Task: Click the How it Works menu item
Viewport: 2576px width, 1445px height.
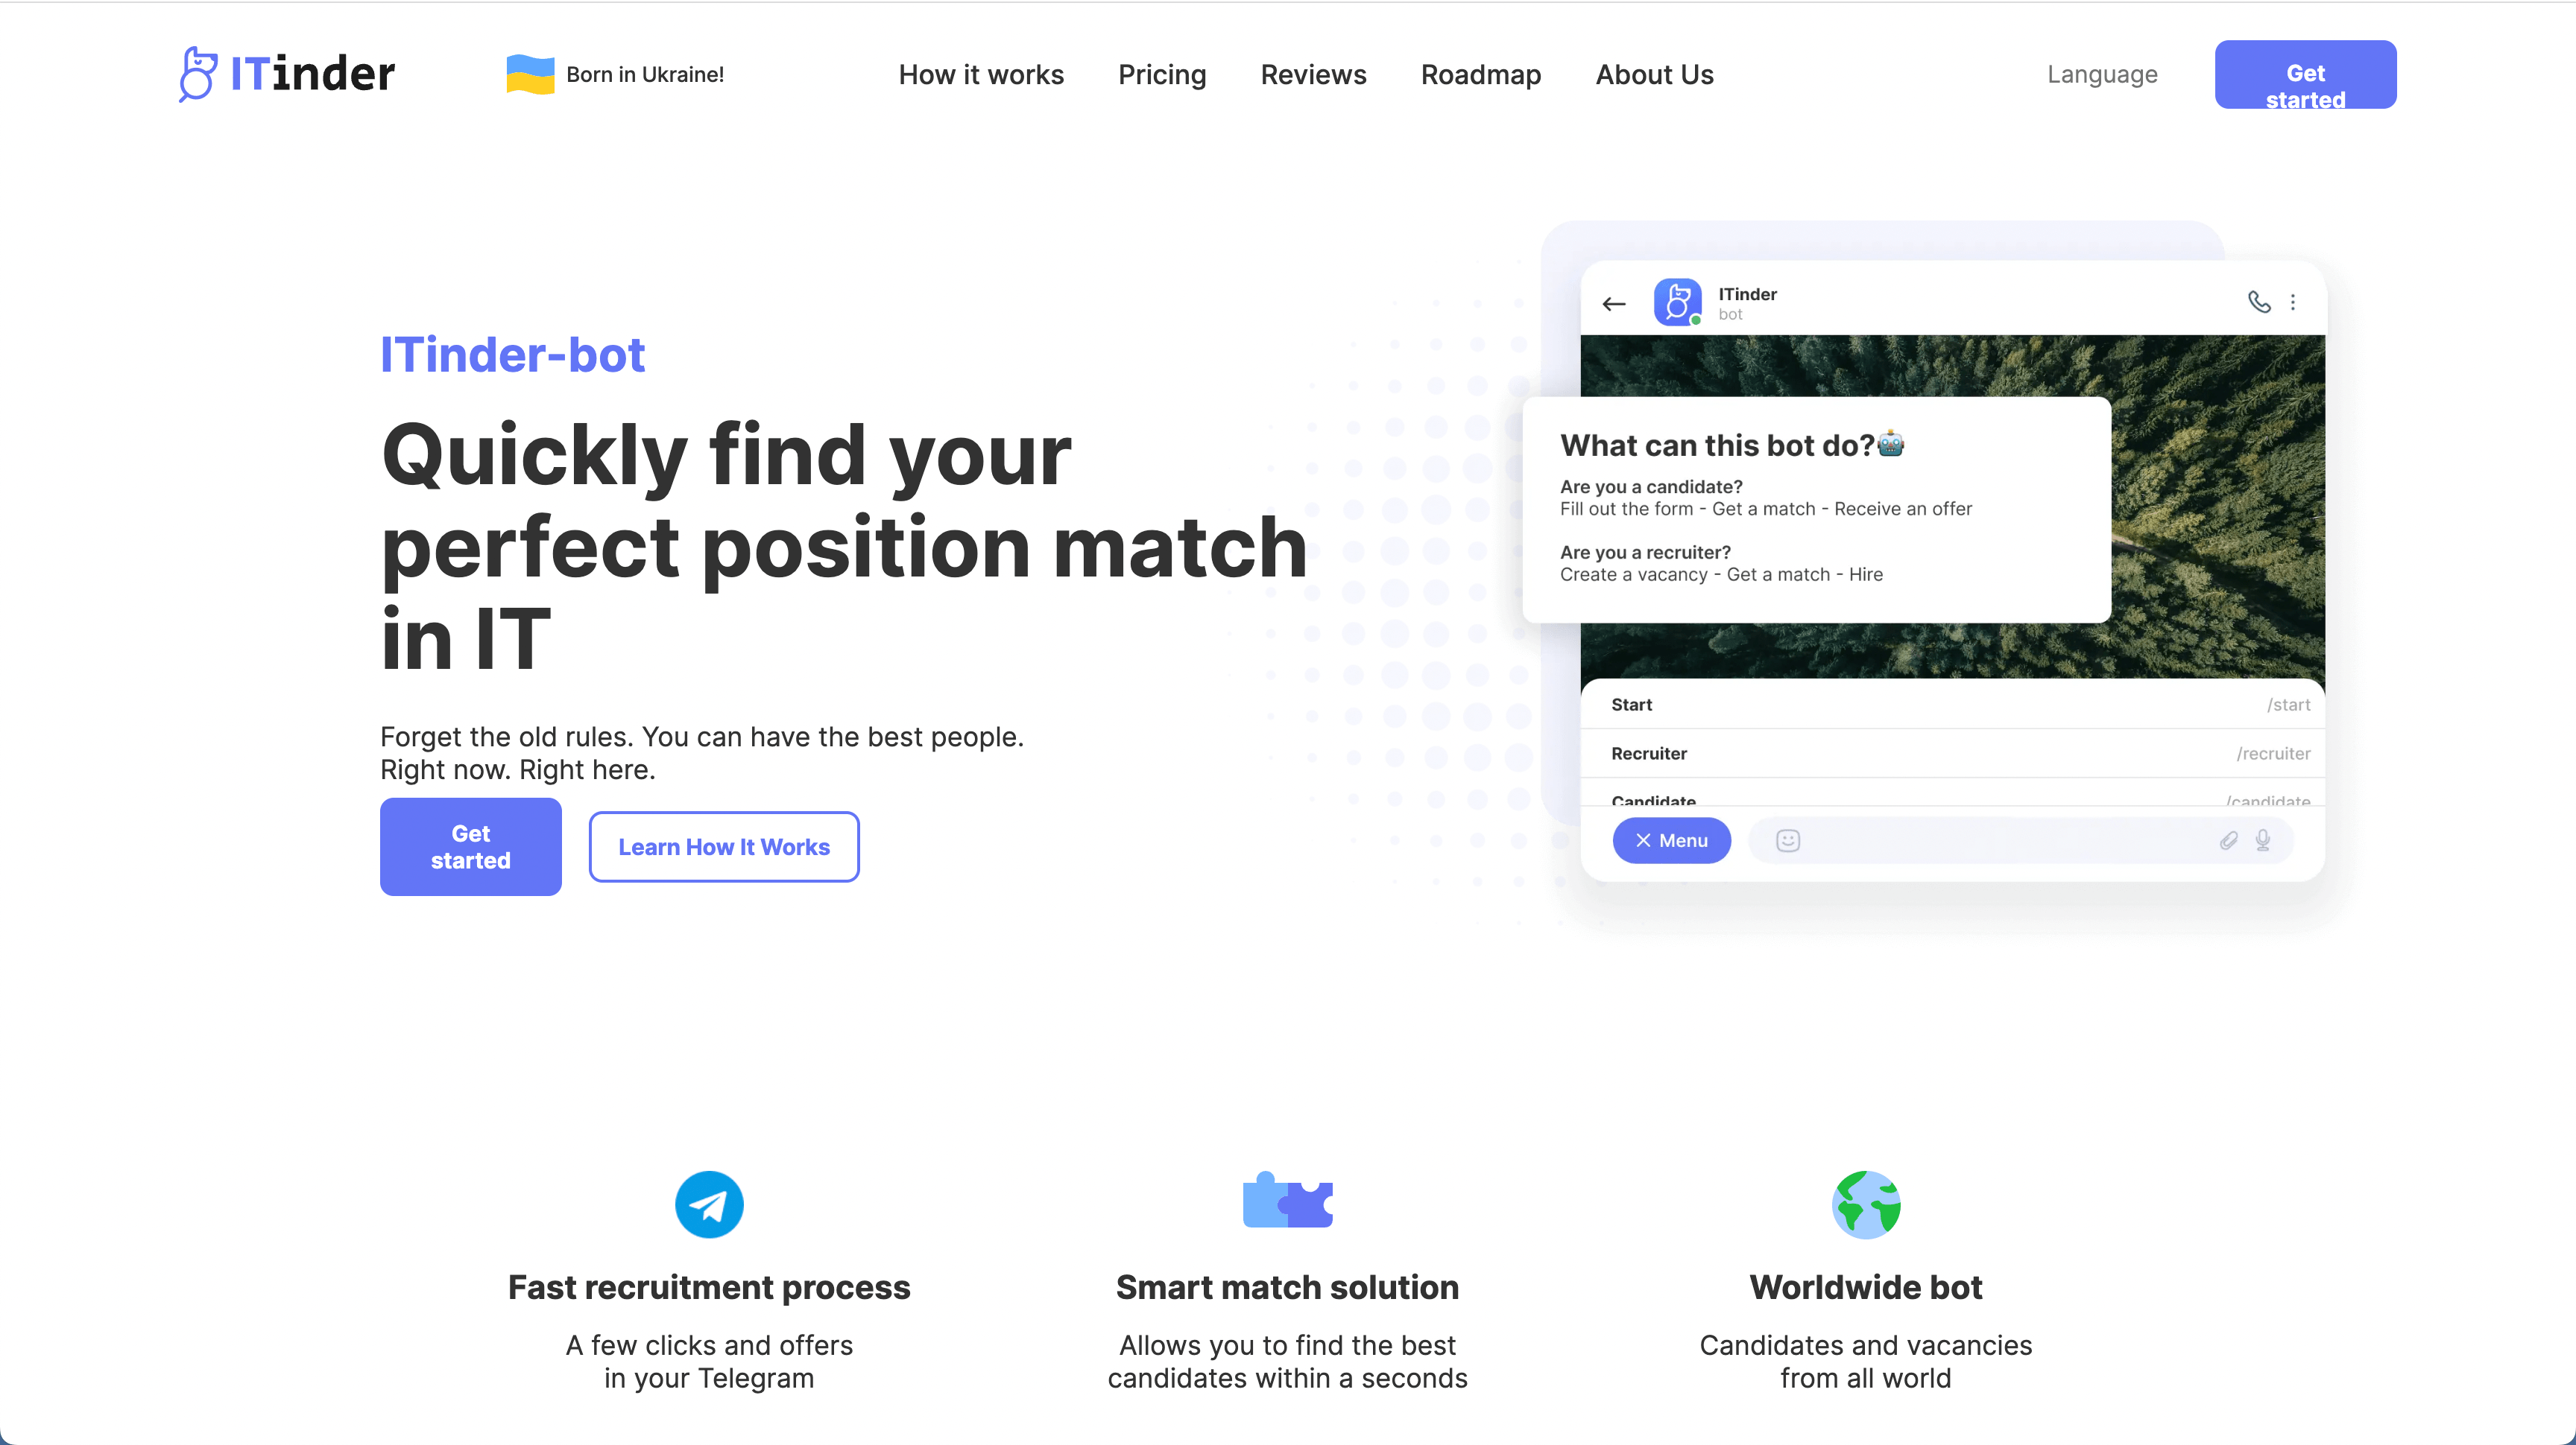Action: [x=980, y=74]
